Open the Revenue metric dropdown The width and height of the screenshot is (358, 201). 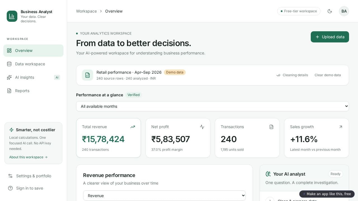164,196
